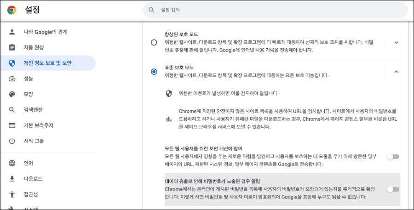This screenshot has width=414, height=210.
Task: Open 검색엔진 settings section
Action: [x=48, y=110]
